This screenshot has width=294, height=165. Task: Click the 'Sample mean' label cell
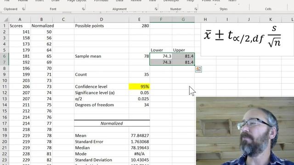click(102, 56)
